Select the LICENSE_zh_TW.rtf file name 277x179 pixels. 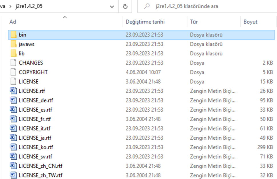pyautogui.click(x=41, y=175)
